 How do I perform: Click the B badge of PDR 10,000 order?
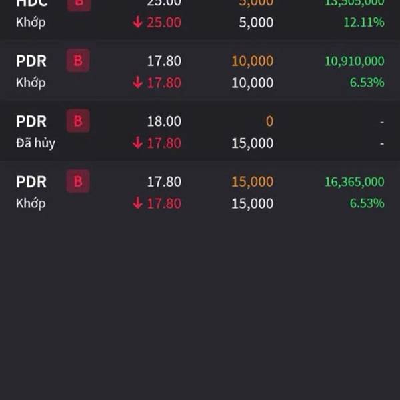pos(78,61)
